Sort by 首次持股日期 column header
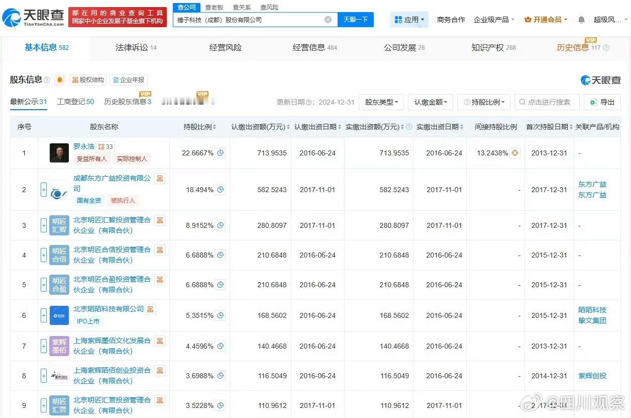Viewport: 631px width, 418px height. (x=549, y=127)
